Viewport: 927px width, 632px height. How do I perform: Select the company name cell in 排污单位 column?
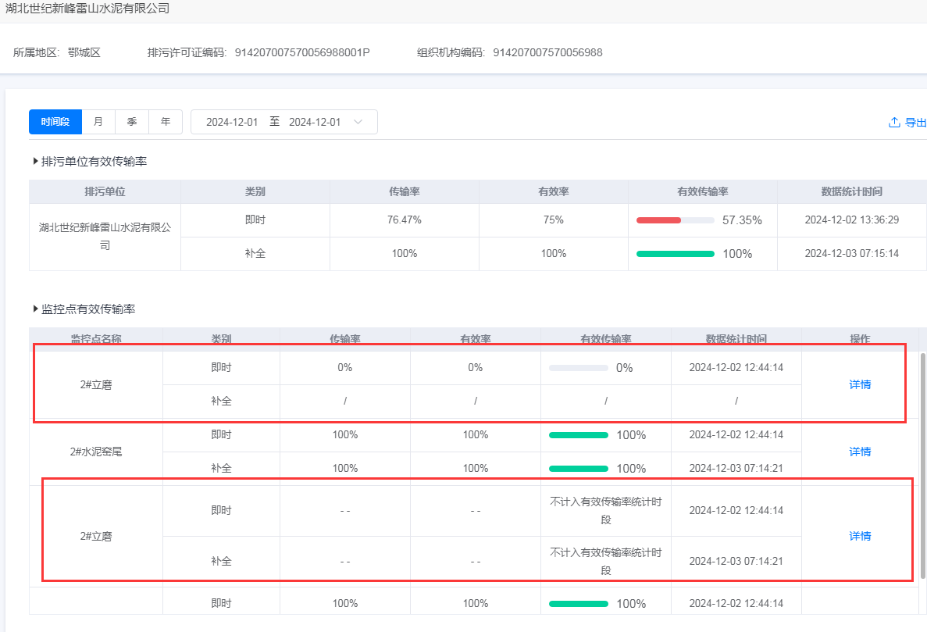pos(105,237)
